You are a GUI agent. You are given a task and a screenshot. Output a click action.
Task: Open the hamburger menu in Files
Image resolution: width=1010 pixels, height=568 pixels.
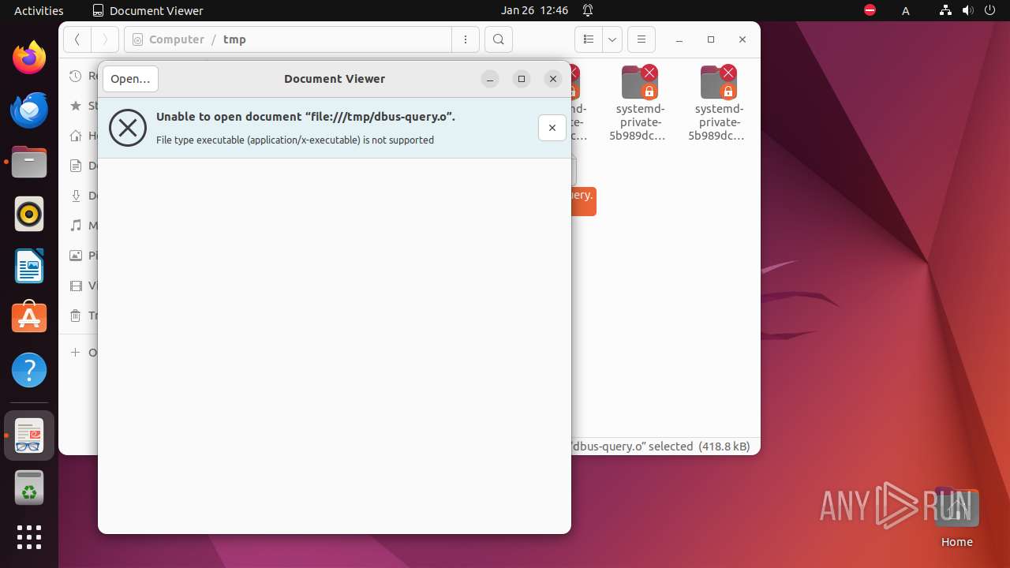642,39
